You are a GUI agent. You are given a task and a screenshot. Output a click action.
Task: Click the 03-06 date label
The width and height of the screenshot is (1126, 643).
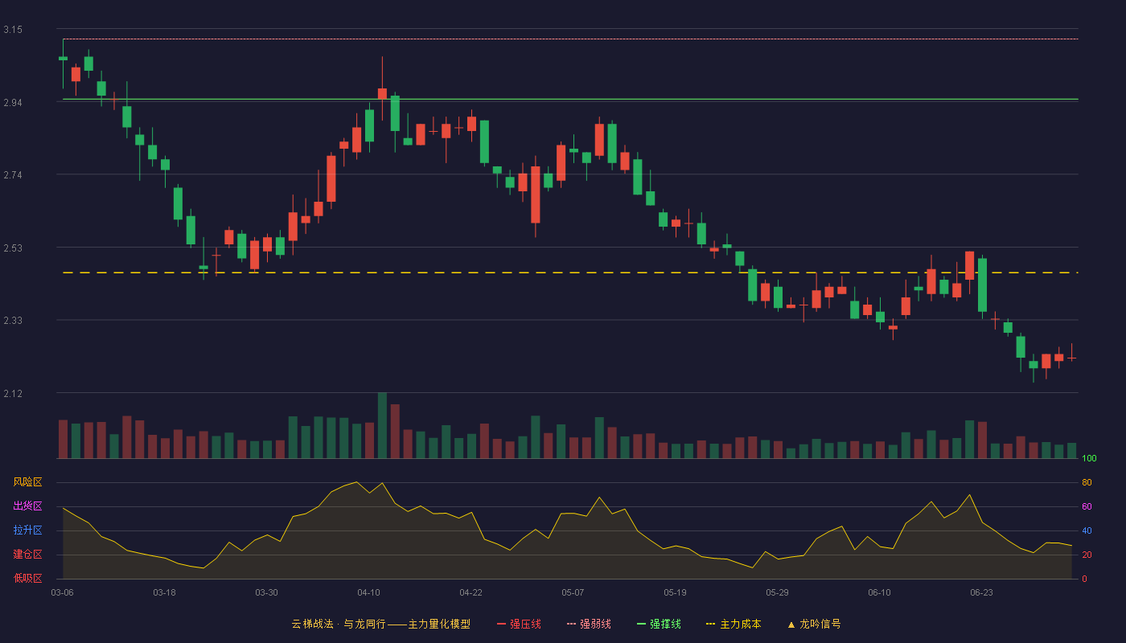pyautogui.click(x=62, y=592)
